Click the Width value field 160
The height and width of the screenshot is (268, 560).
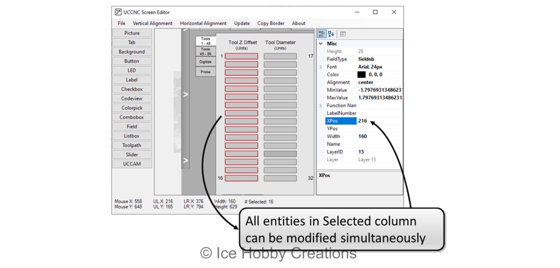(x=380, y=136)
